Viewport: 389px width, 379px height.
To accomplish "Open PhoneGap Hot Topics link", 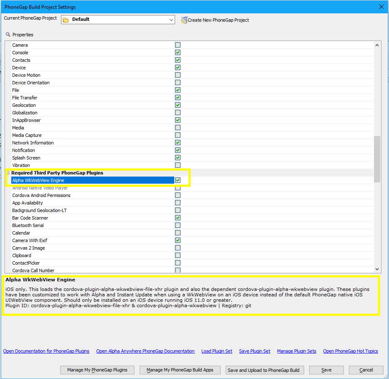I will pyautogui.click(x=350, y=351).
